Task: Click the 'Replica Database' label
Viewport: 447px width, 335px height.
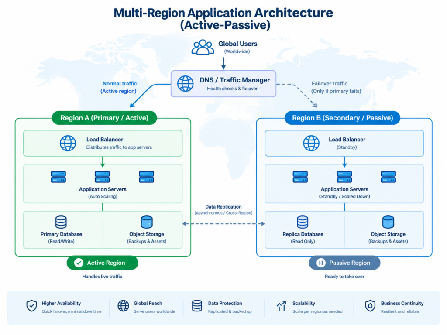Action: 303,234
